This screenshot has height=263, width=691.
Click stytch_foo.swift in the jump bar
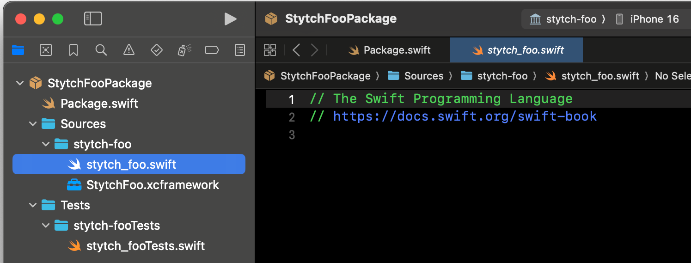(x=593, y=76)
